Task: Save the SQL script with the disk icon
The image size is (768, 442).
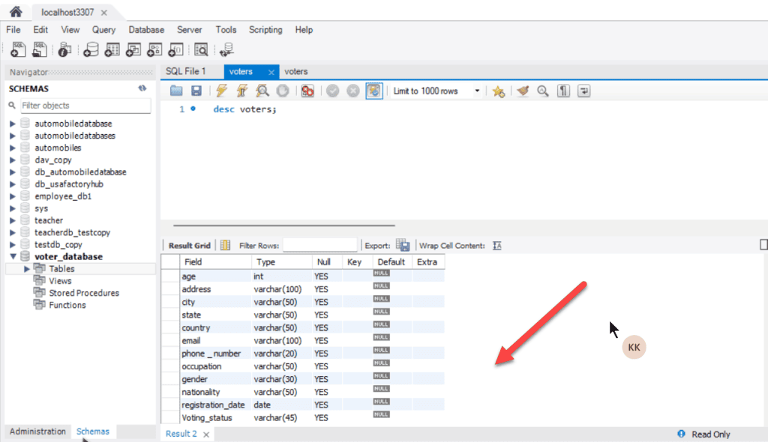Action: click(x=196, y=90)
